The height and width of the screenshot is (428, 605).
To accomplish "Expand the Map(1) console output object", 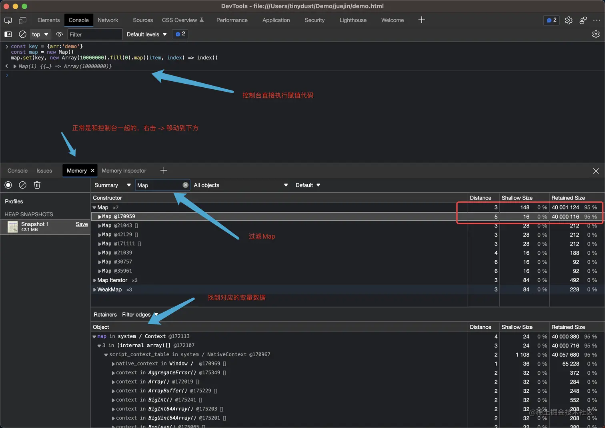I will point(15,66).
